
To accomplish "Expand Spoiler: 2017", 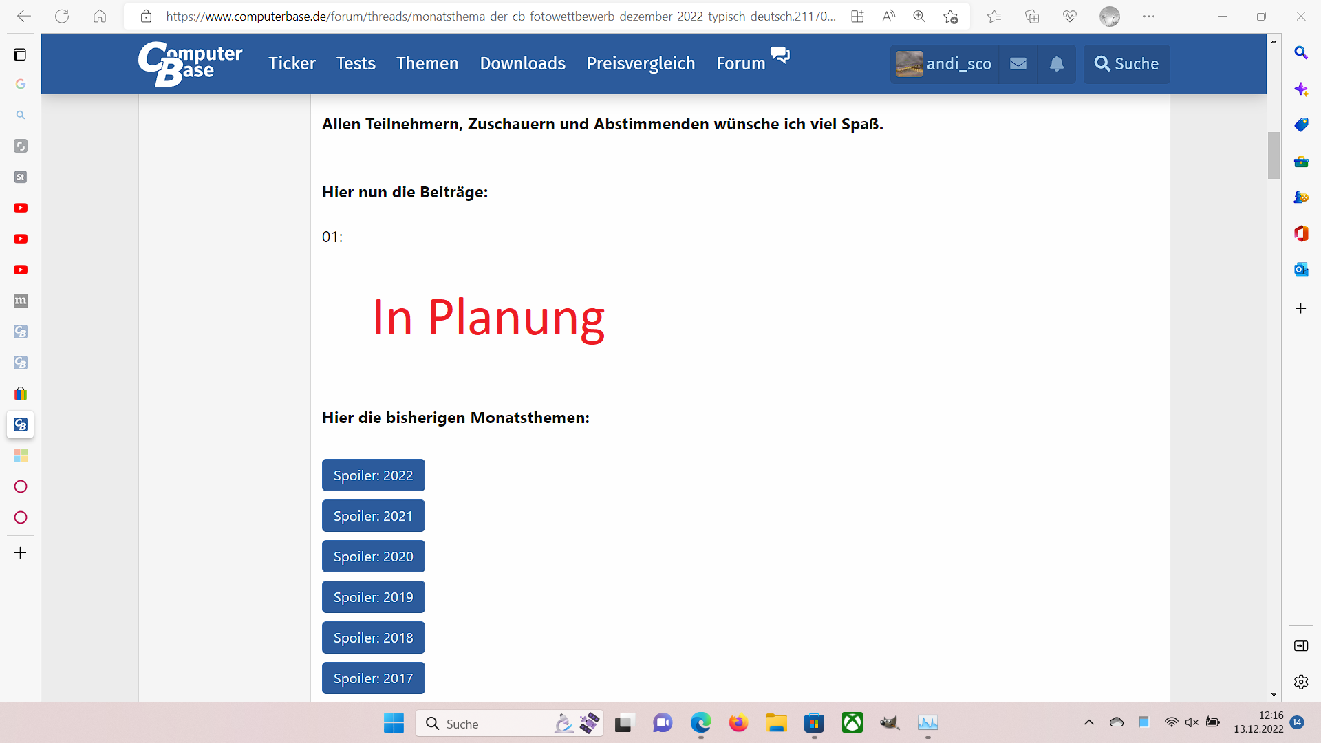I will (373, 678).
